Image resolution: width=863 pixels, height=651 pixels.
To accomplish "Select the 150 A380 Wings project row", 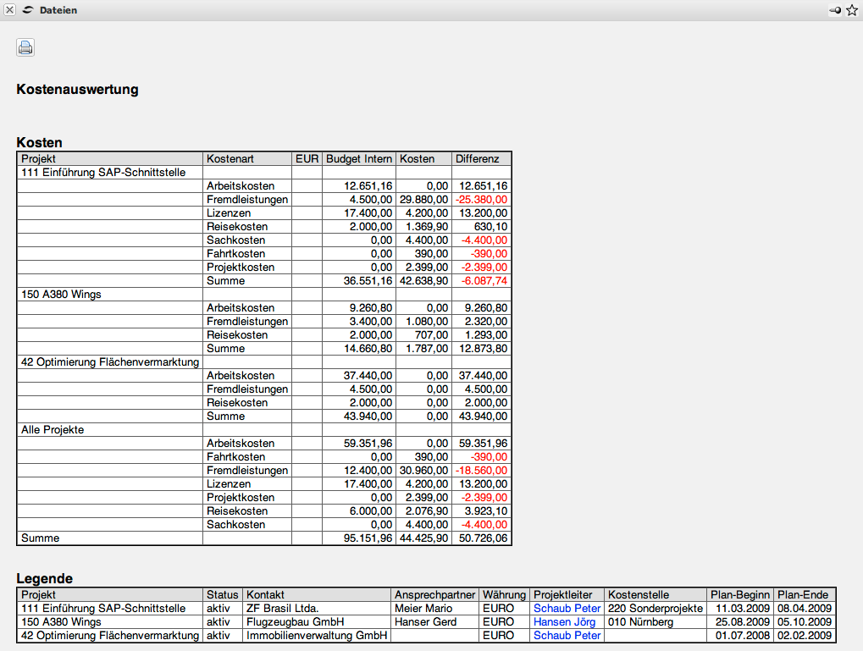I will (x=59, y=294).
